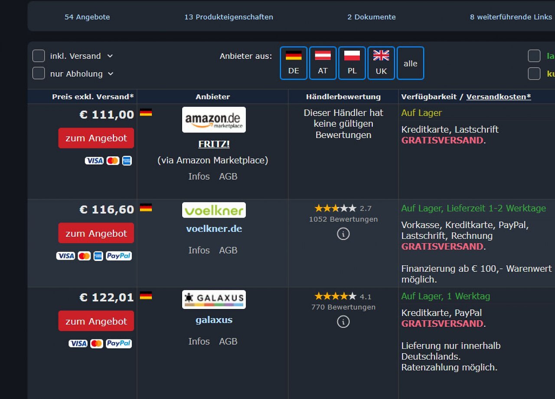Click the Galaxus logo
Image resolution: width=555 pixels, height=399 pixels.
click(214, 299)
